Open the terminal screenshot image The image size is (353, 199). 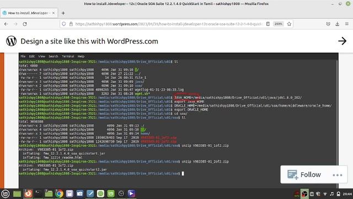coord(179,121)
